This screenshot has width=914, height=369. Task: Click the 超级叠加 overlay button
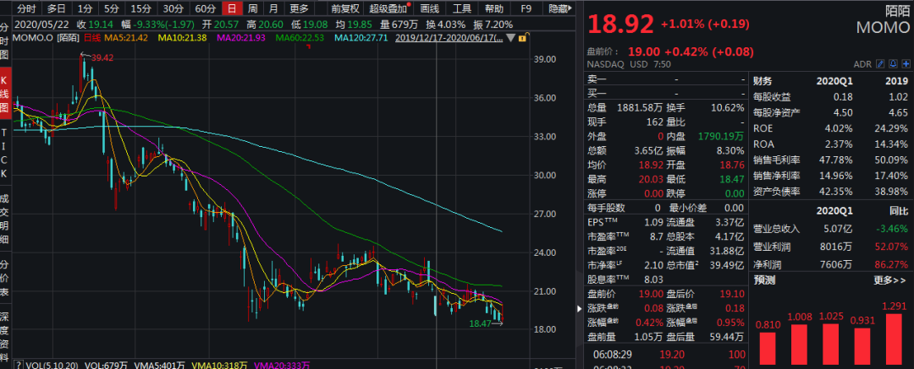click(388, 8)
